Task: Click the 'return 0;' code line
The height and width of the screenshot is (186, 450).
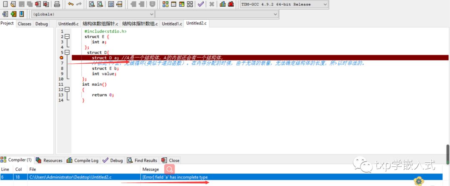Action: pyautogui.click(x=103, y=95)
